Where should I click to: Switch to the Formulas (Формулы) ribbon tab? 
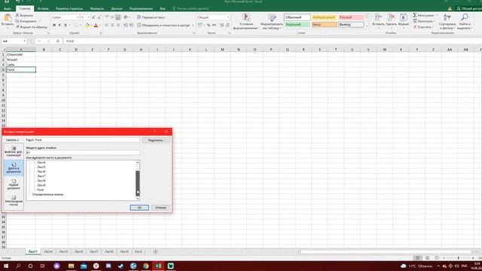(97, 8)
